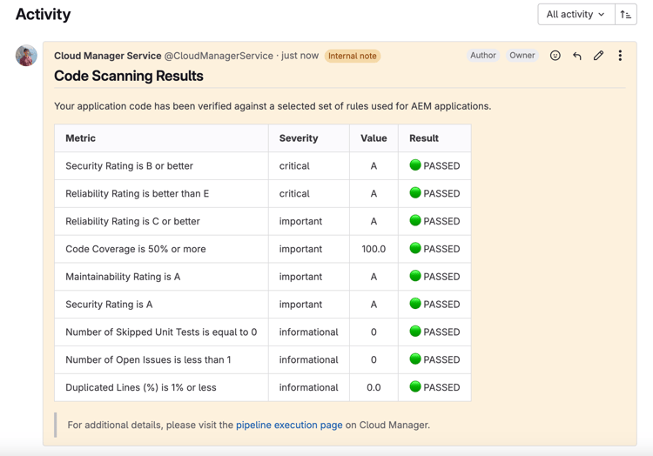Select 'Duplicated Lines (%) is 1% or less'
This screenshot has width=653, height=456.
pyautogui.click(x=162, y=387)
